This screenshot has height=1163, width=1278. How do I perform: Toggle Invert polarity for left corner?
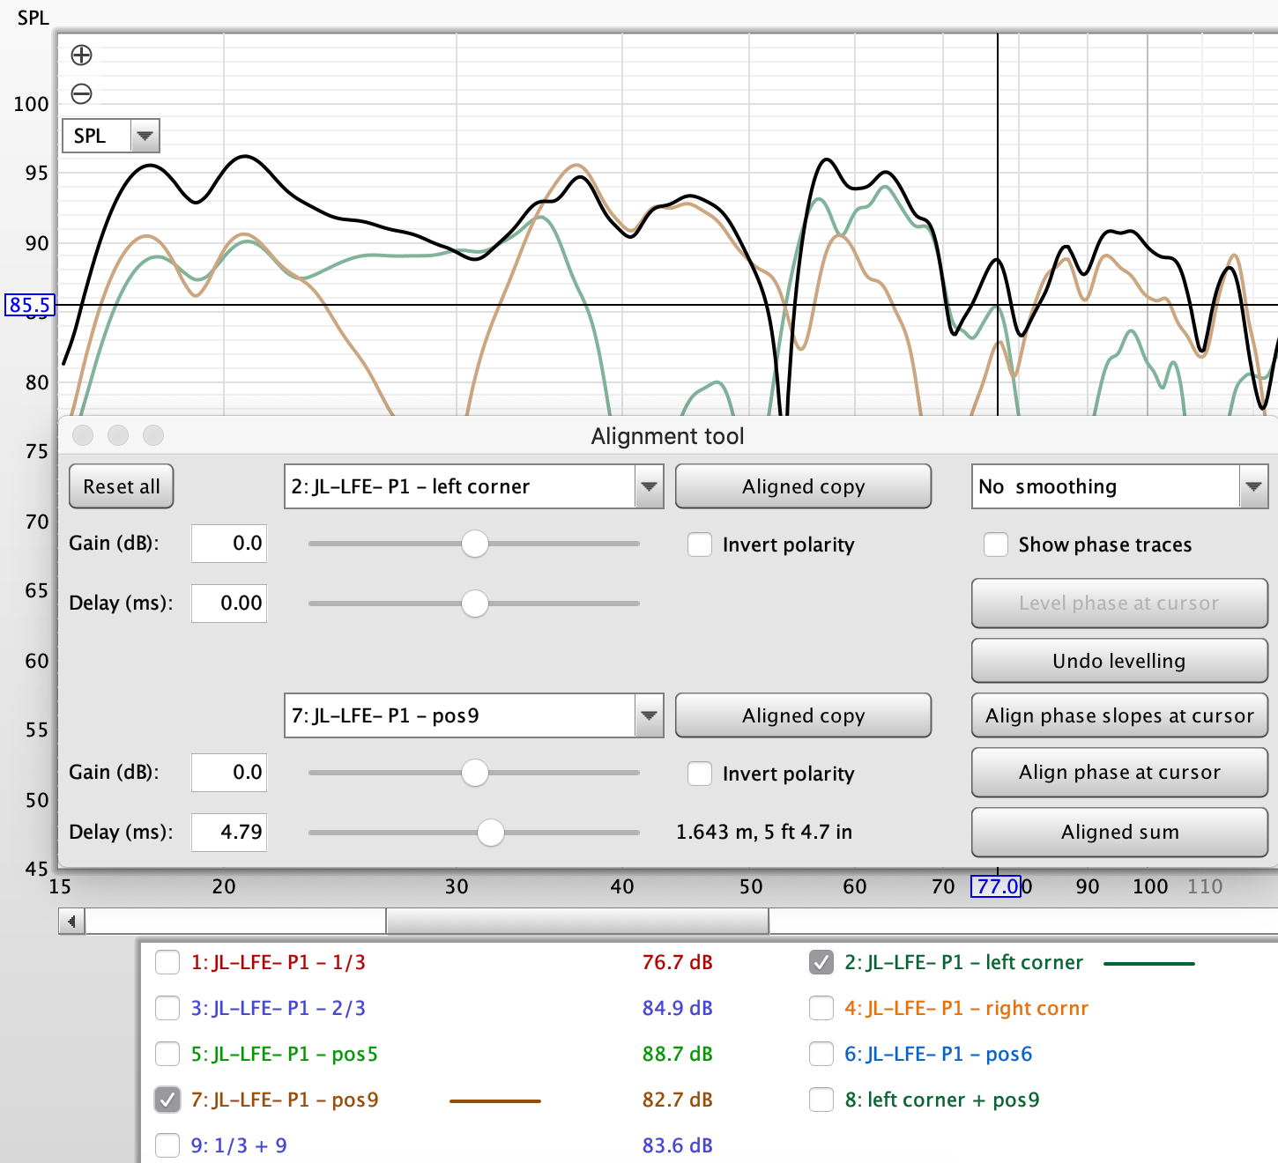pos(700,544)
